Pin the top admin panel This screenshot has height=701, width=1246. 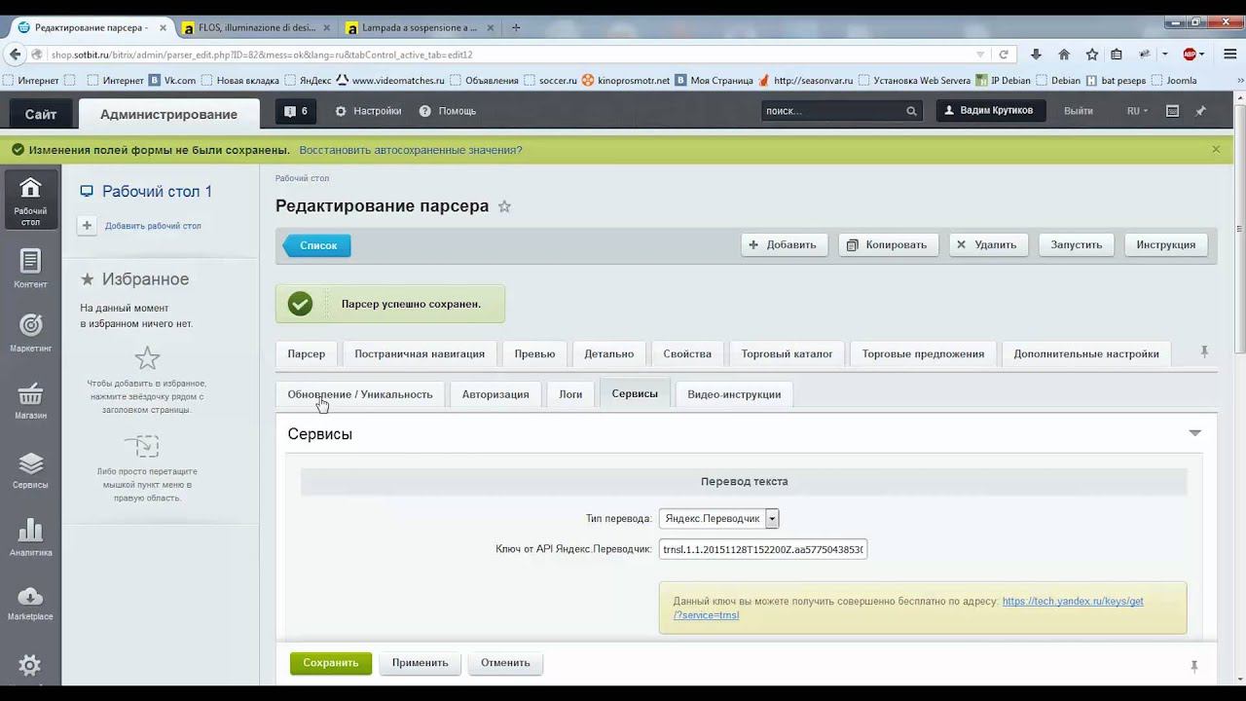point(1200,111)
